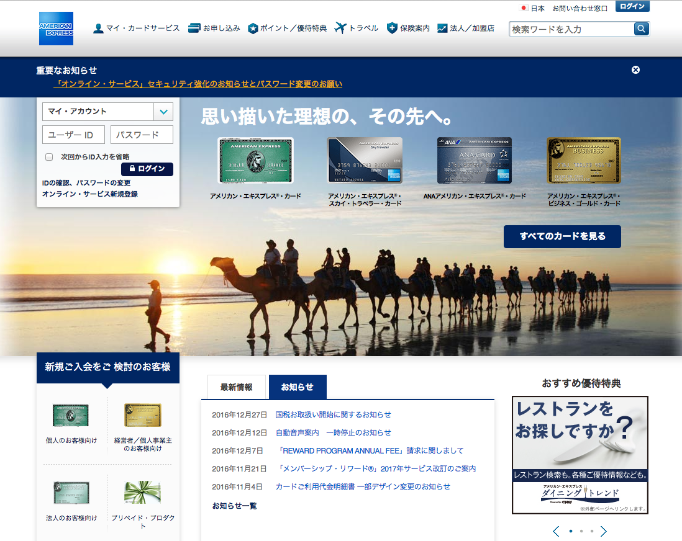Screen dimensions: 682x541
Task: Switch to the お知らせ tab
Action: tap(298, 387)
